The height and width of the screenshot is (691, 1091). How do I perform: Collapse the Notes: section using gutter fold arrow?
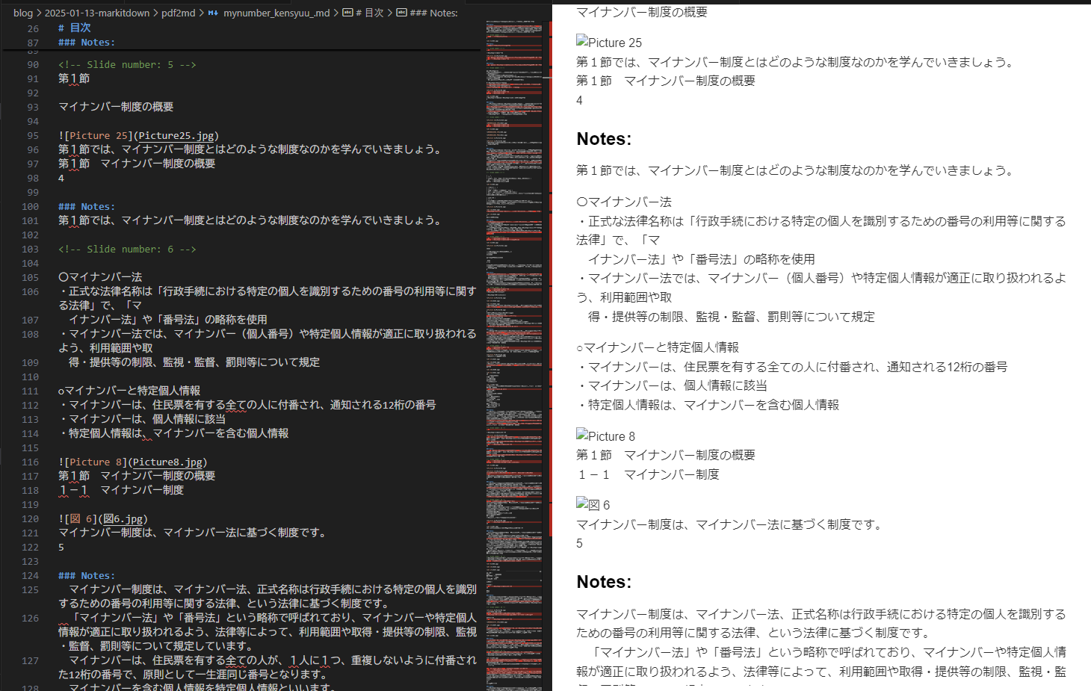(47, 42)
